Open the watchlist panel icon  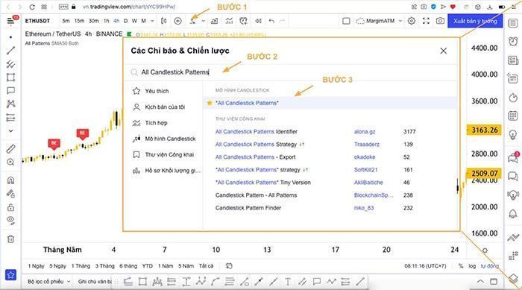click(x=513, y=23)
